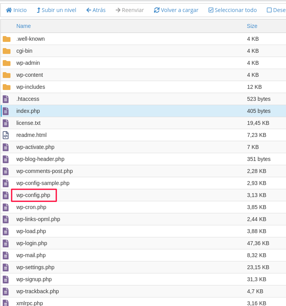Image resolution: width=286 pixels, height=306 pixels.
Task: Click the wp-cron.php file icon
Action: [x=6, y=207]
